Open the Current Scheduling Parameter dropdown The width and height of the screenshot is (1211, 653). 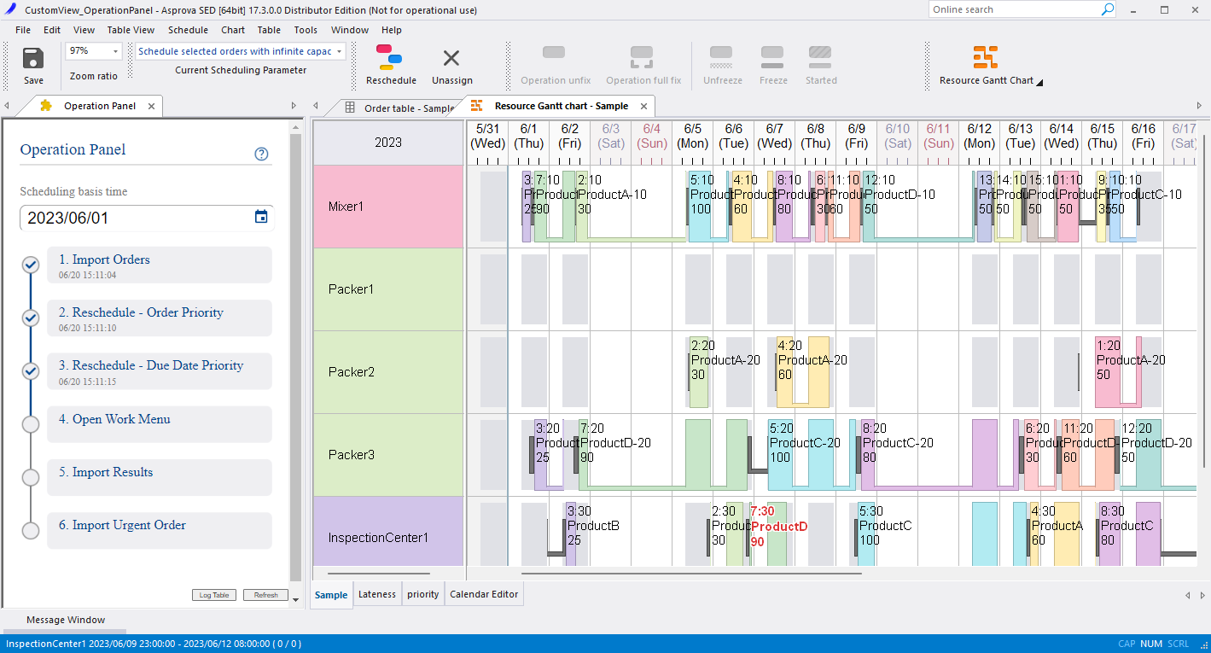pyautogui.click(x=340, y=51)
